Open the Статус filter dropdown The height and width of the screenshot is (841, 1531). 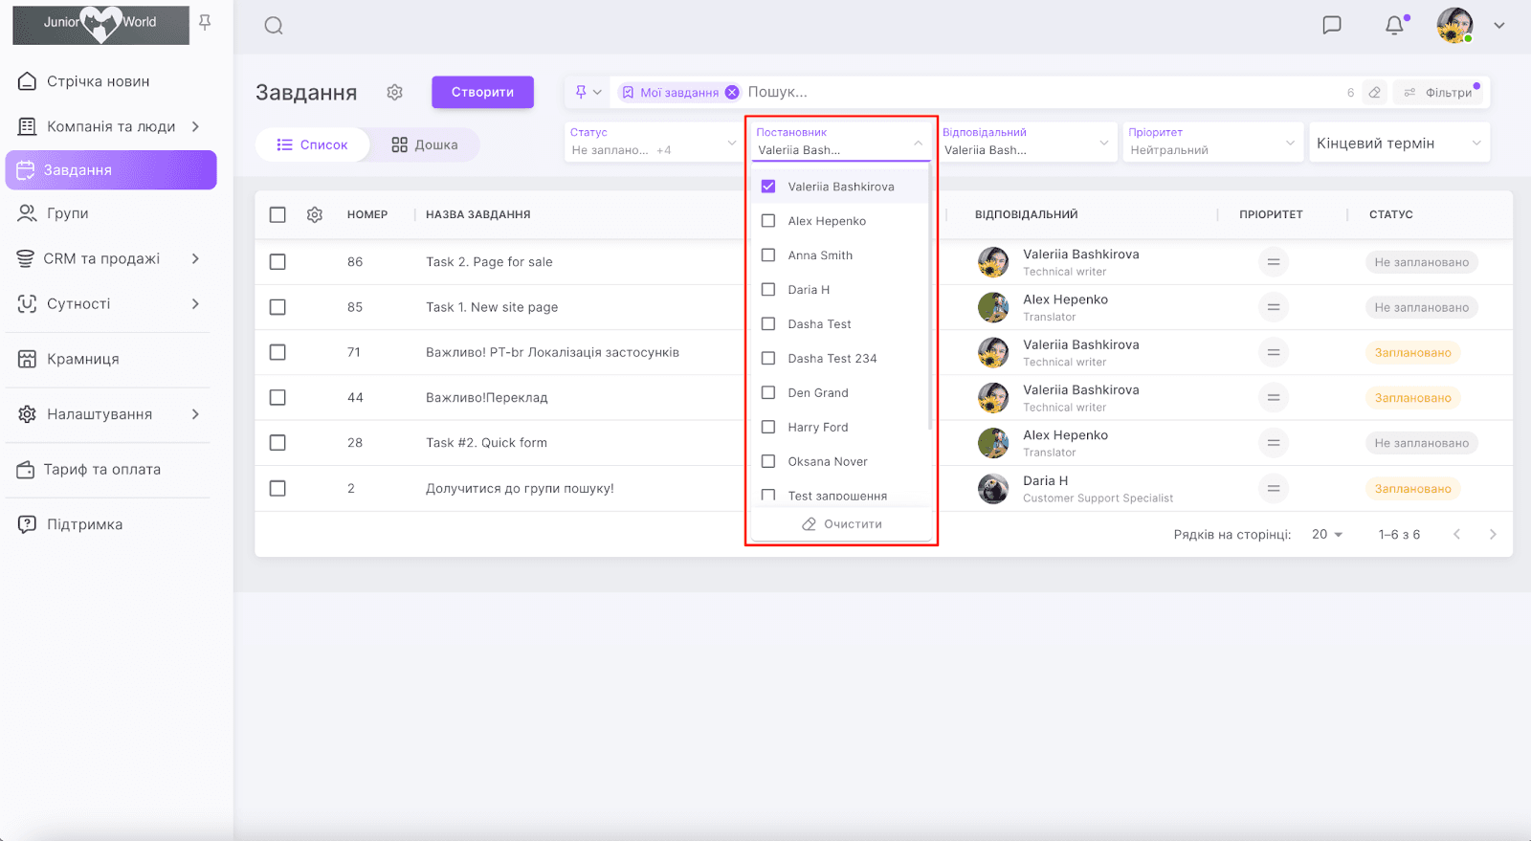(x=651, y=143)
